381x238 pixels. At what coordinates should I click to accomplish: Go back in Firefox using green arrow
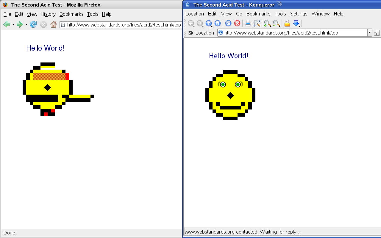point(6,24)
